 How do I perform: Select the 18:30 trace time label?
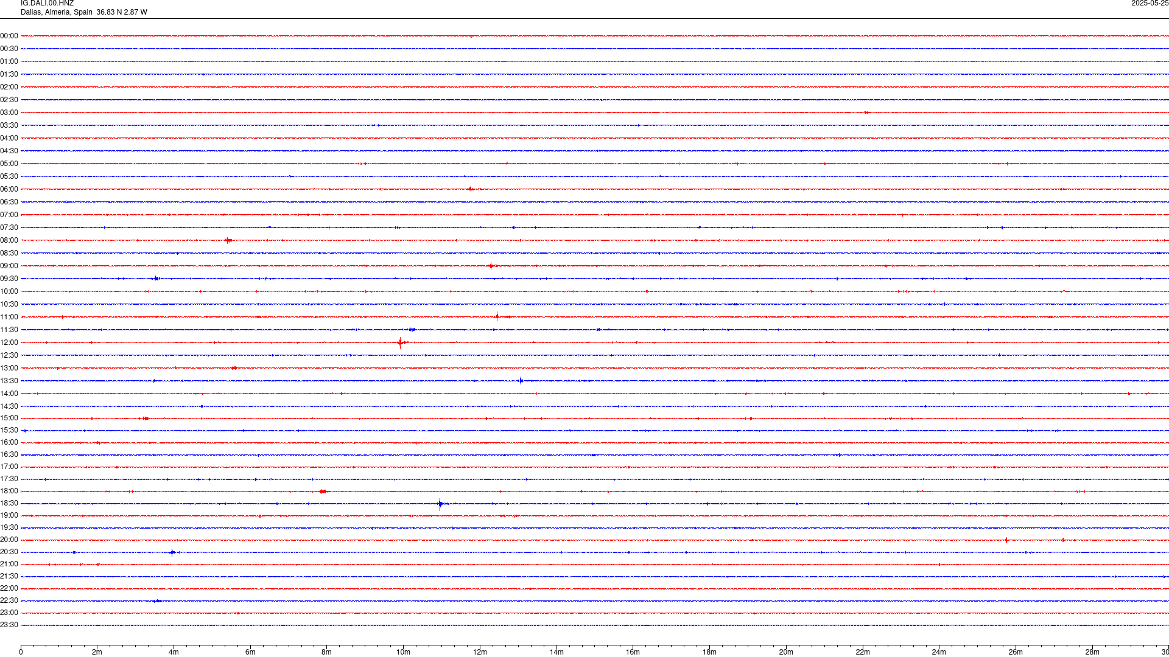tap(9, 503)
